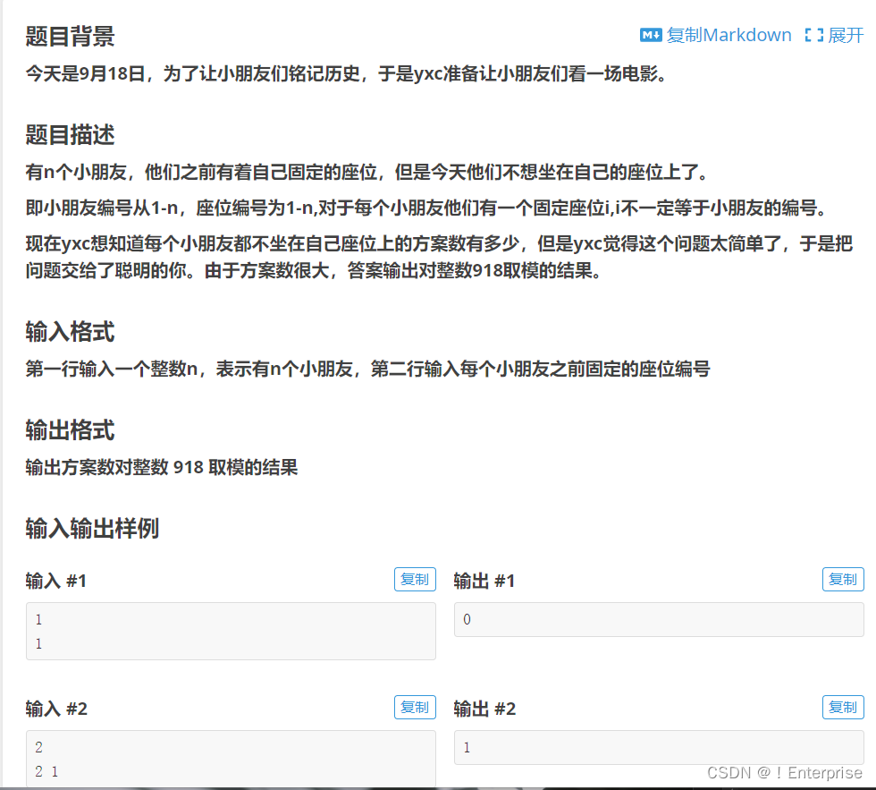Select the 输入输出样例 heading
Image resolution: width=876 pixels, height=790 pixels.
pos(92,529)
